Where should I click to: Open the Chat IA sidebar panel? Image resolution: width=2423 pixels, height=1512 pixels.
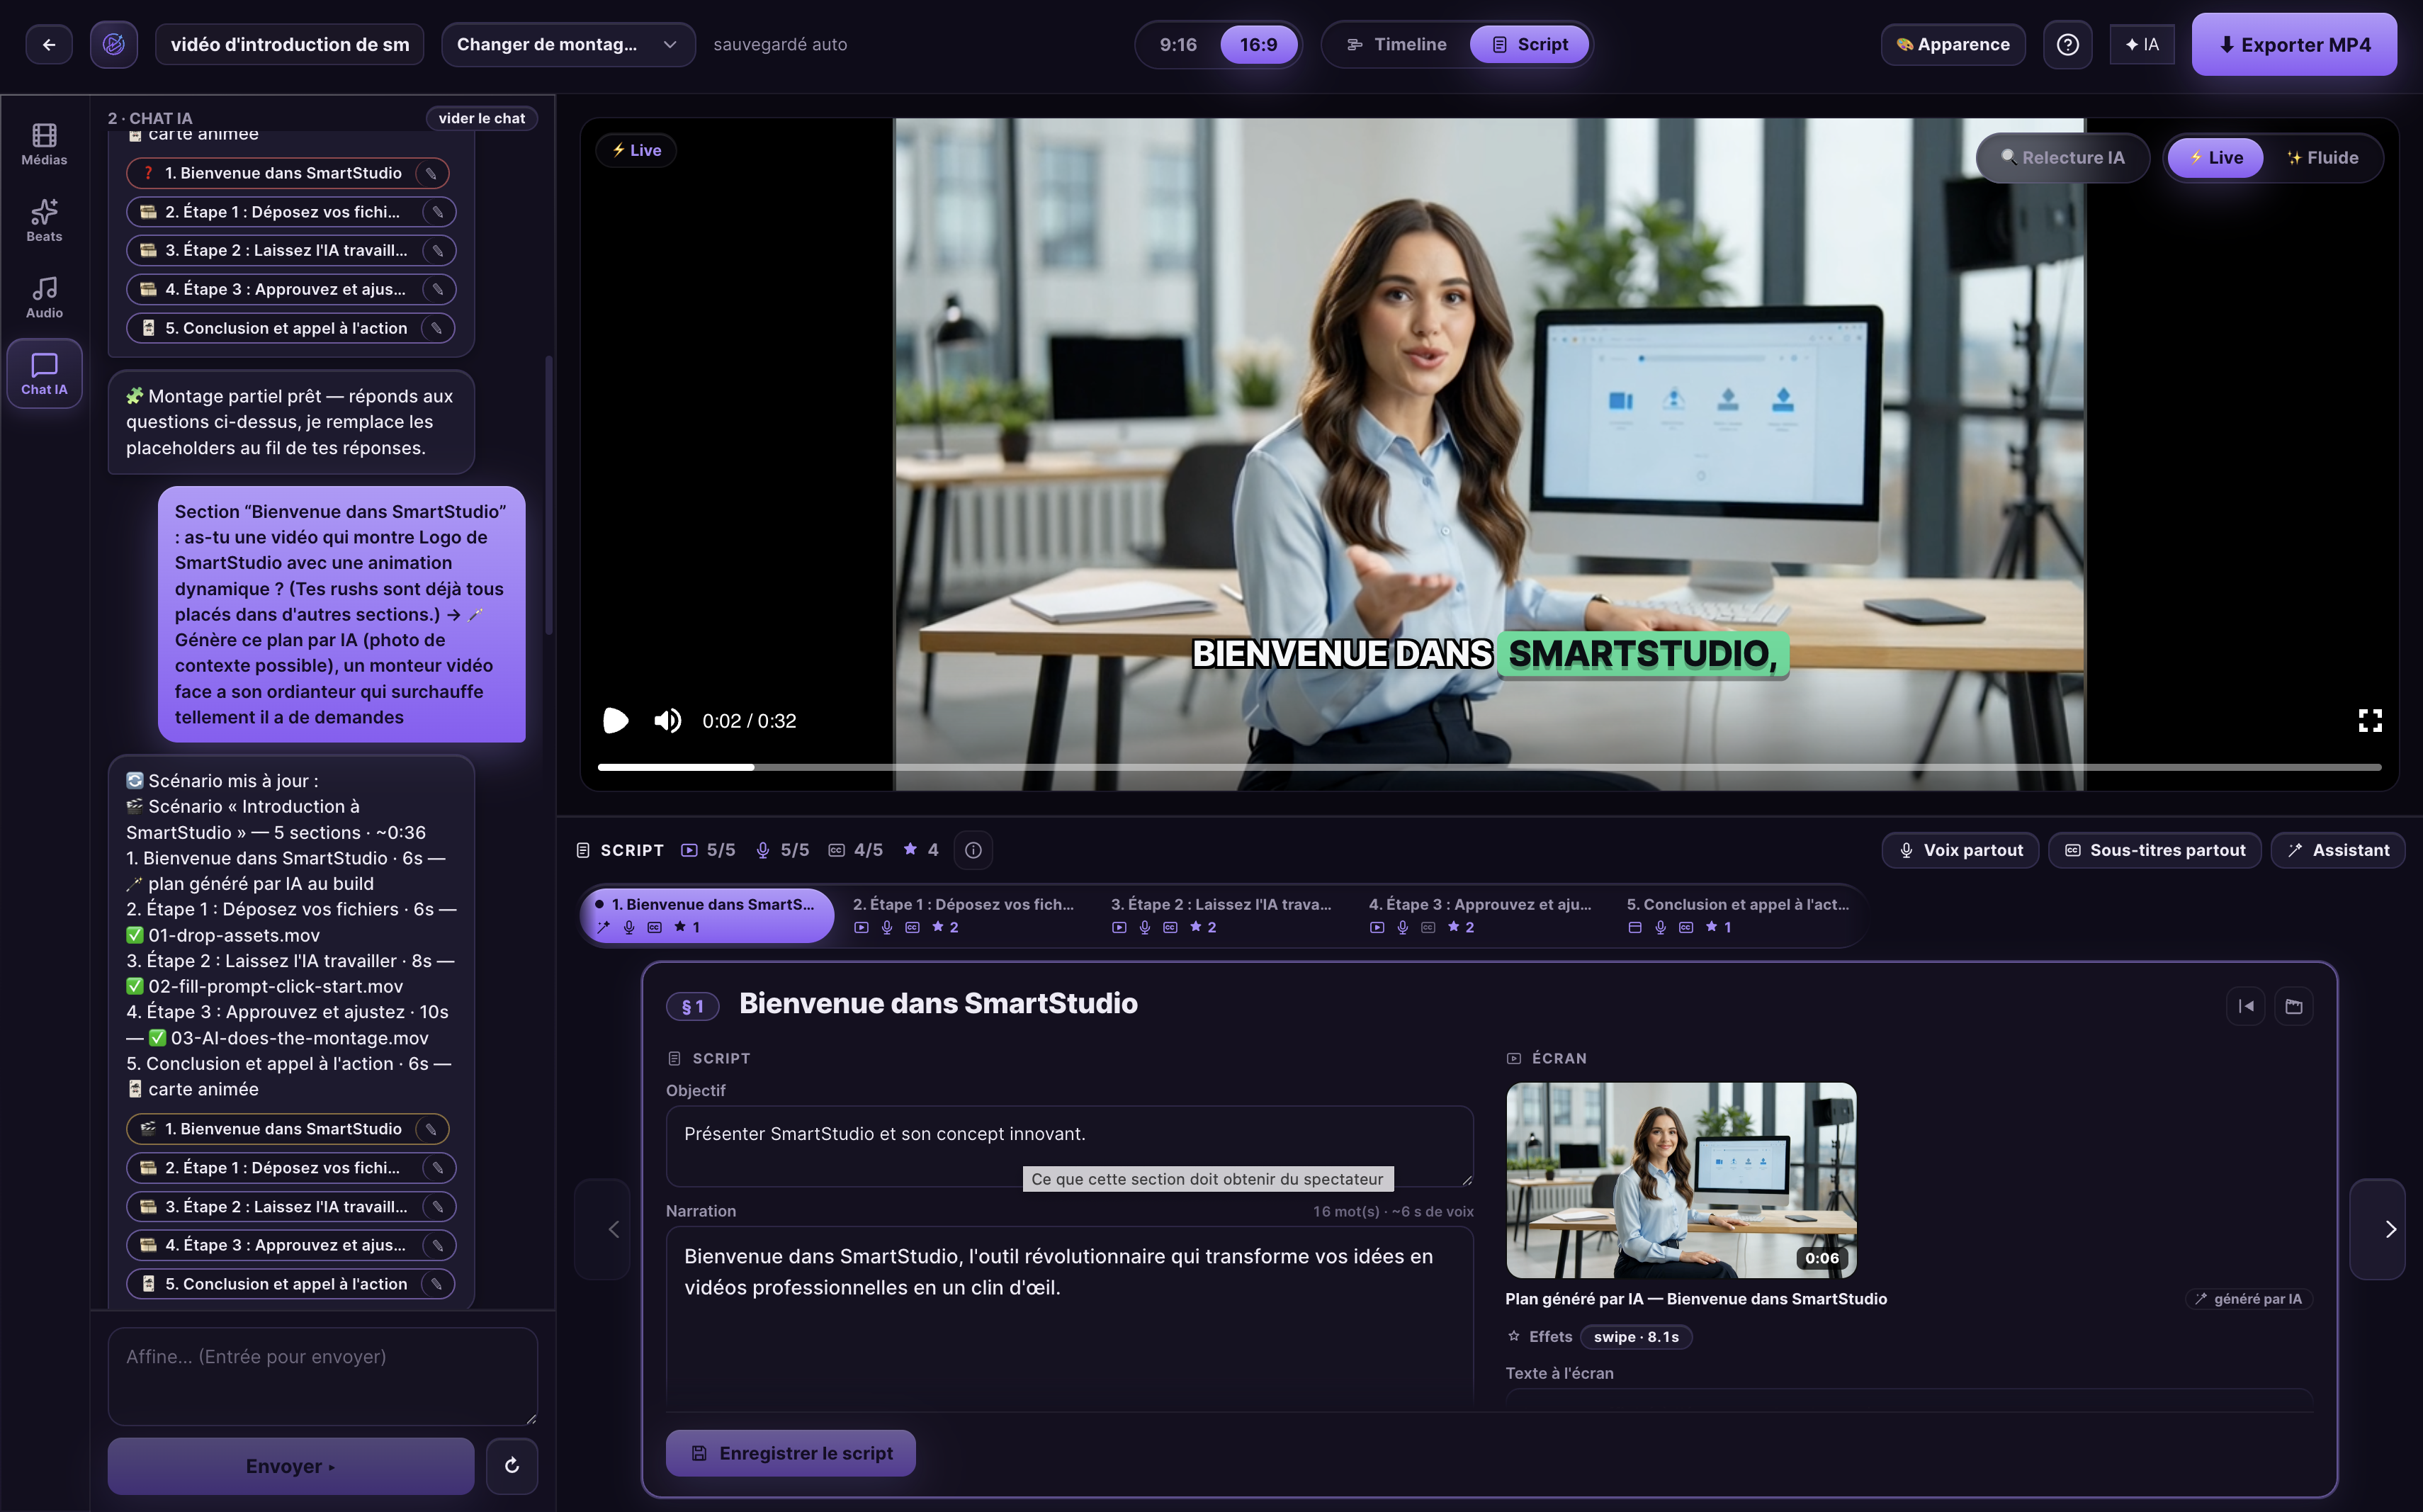click(44, 374)
